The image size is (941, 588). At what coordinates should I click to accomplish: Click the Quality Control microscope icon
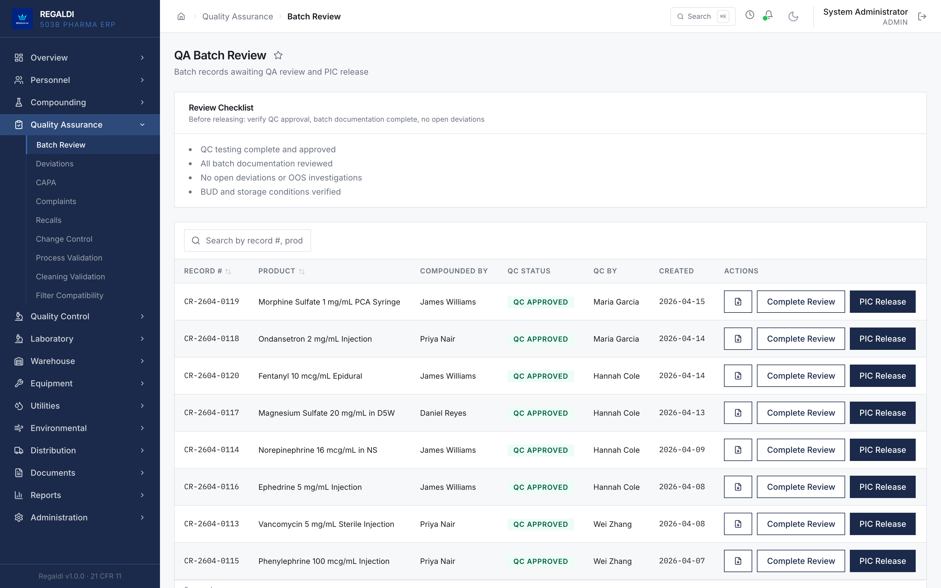[x=19, y=316]
